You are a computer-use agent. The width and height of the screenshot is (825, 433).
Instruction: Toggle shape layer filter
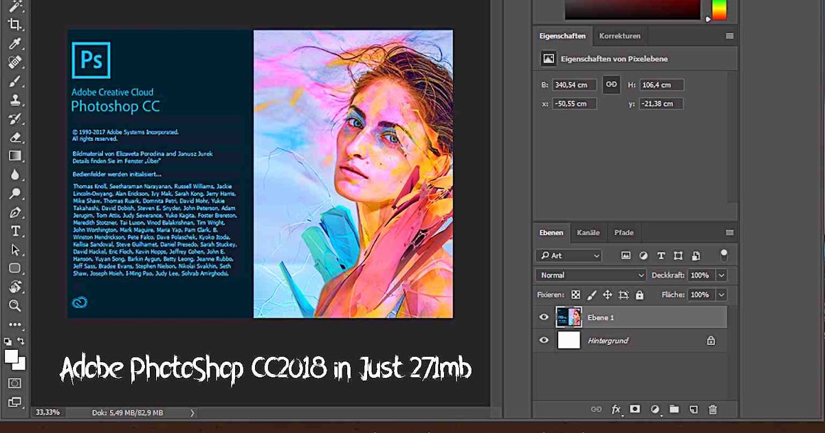tap(679, 256)
